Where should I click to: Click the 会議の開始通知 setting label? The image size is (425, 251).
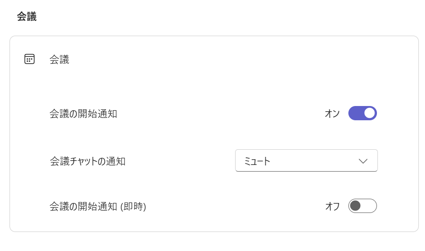(83, 114)
